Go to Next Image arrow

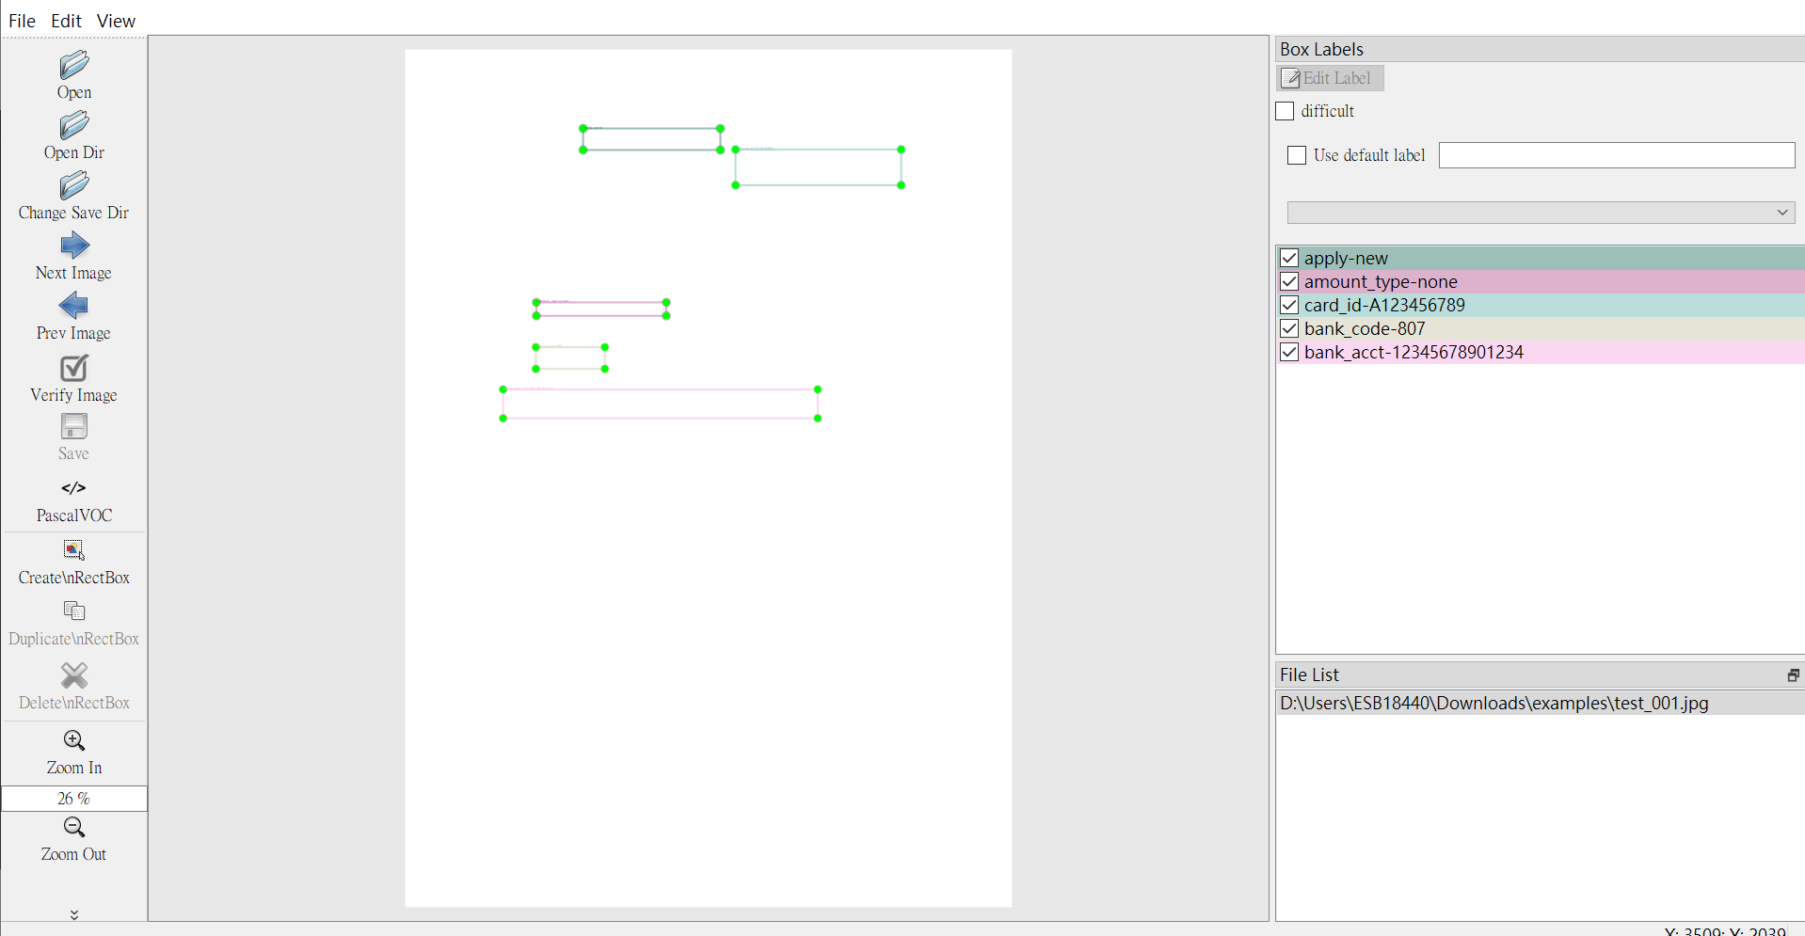74,246
